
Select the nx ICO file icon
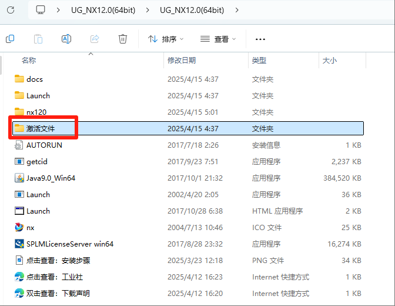pyautogui.click(x=19, y=227)
